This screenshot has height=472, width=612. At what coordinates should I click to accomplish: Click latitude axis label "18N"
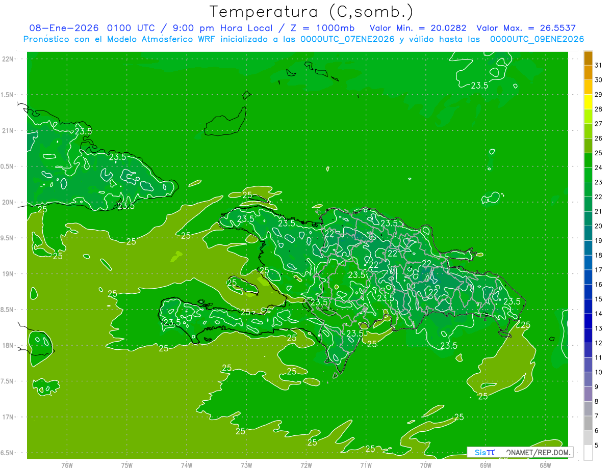8,346
